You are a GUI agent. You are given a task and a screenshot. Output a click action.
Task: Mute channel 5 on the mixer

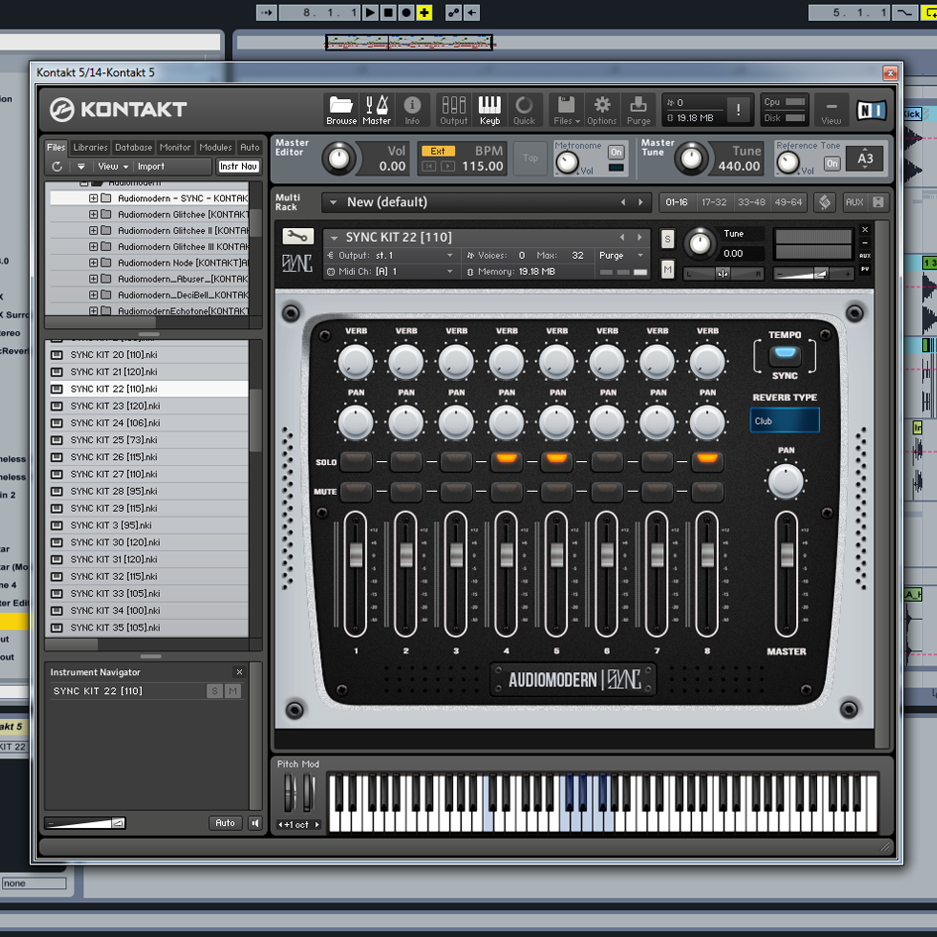click(556, 491)
